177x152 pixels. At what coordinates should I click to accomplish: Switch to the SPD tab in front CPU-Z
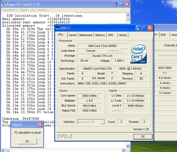coord(111,35)
